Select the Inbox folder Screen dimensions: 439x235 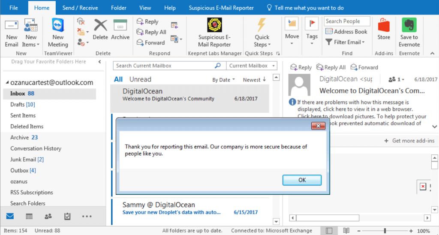click(x=49, y=93)
